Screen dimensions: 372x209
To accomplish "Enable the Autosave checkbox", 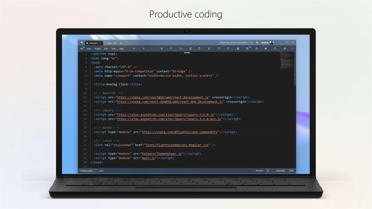I will tap(253, 170).
